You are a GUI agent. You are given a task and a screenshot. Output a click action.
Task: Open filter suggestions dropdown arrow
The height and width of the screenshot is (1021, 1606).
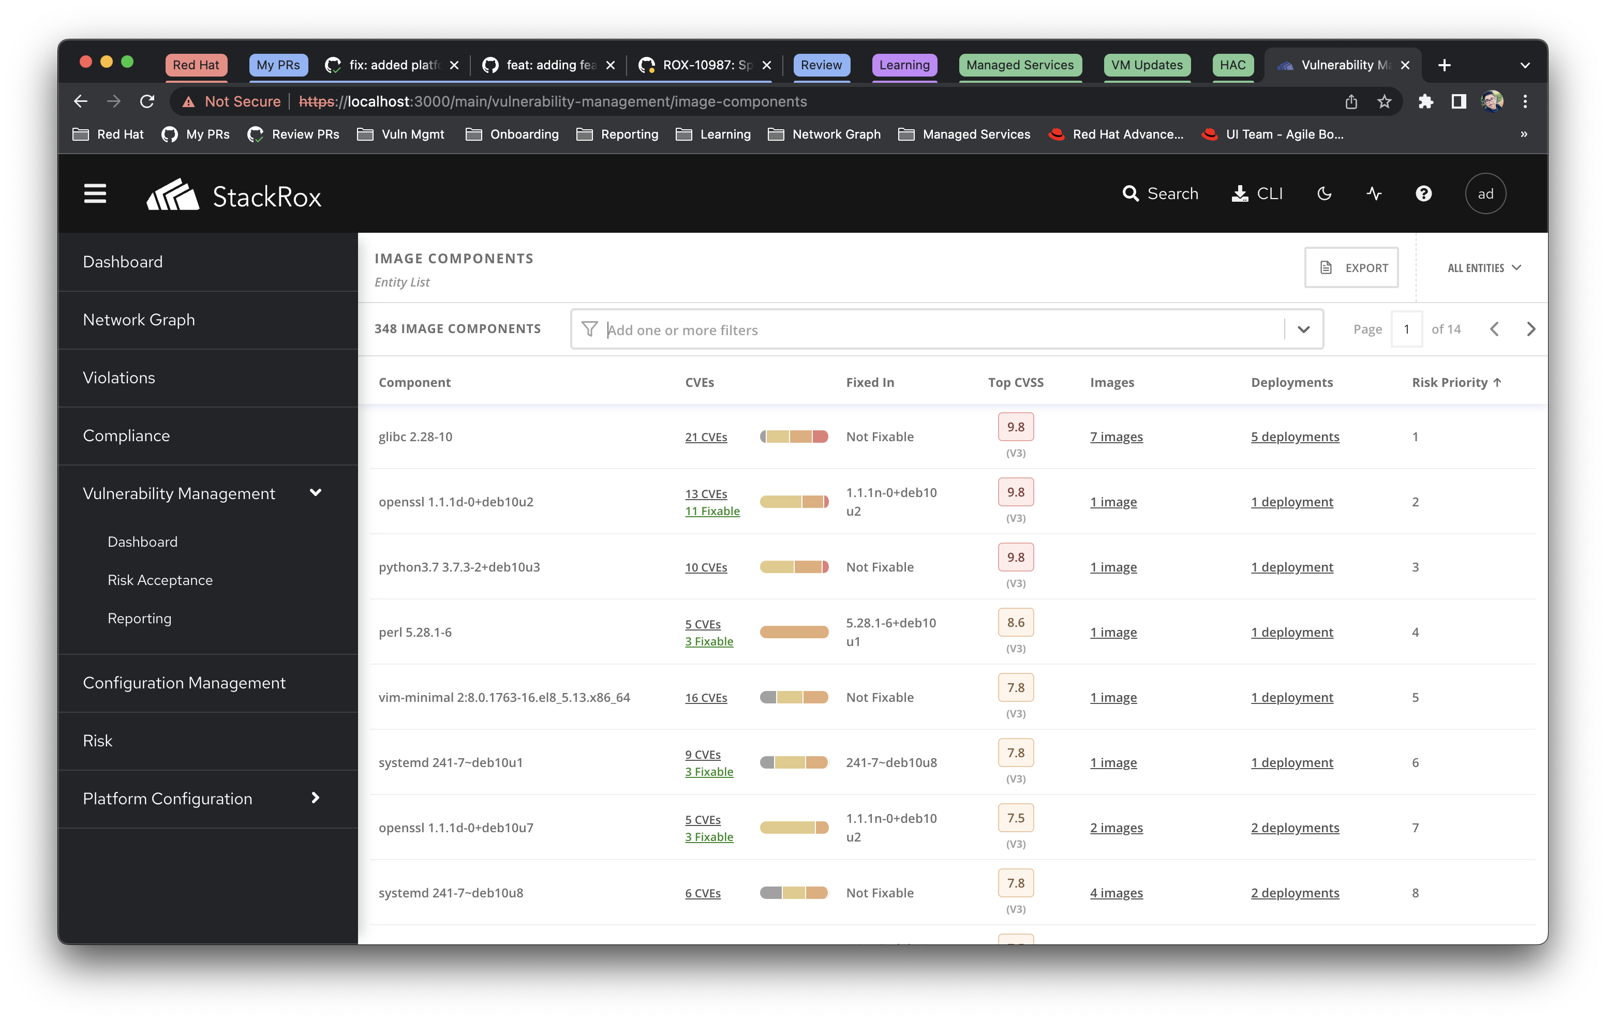click(1303, 329)
